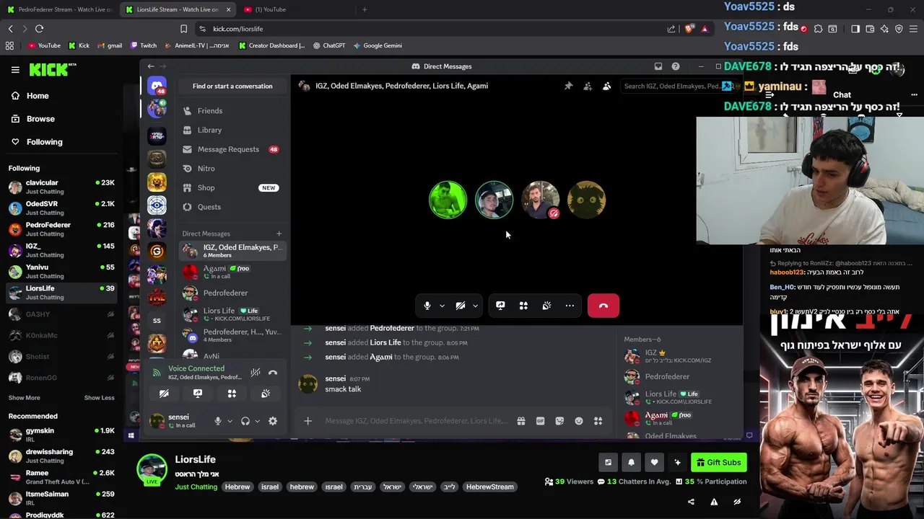Type in the Message group chat field
924x519 pixels.
pyautogui.click(x=416, y=421)
